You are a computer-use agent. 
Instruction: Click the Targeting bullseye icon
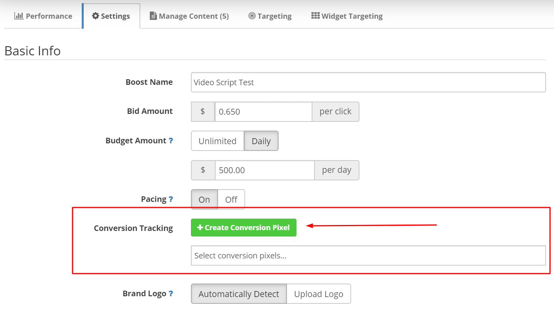(x=252, y=16)
